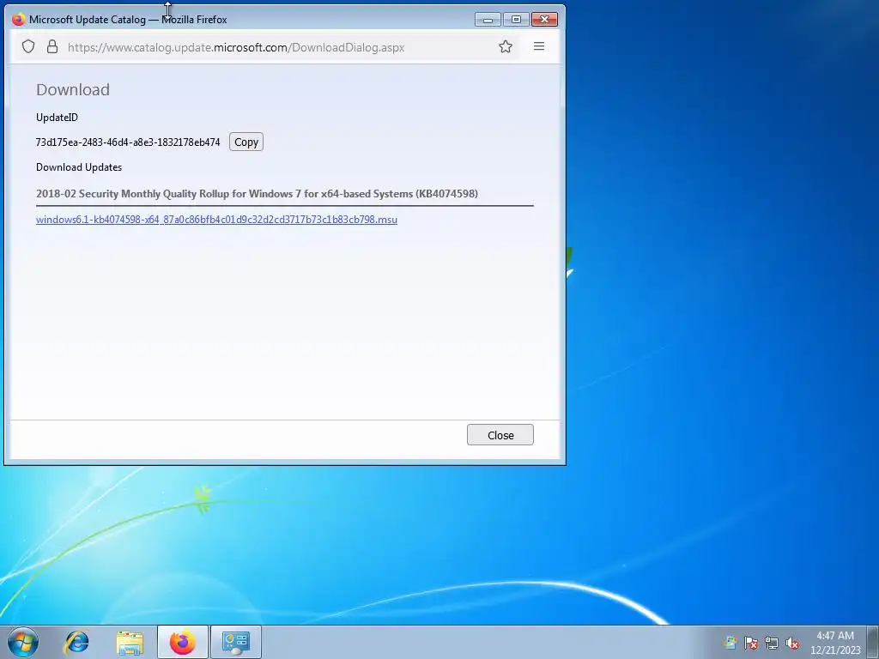Click the 2018-02 Security Monthly Quality Rollup title
Image resolution: width=879 pixels, height=659 pixels.
click(257, 193)
